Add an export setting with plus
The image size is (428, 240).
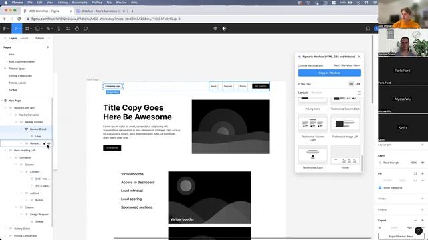point(423,221)
